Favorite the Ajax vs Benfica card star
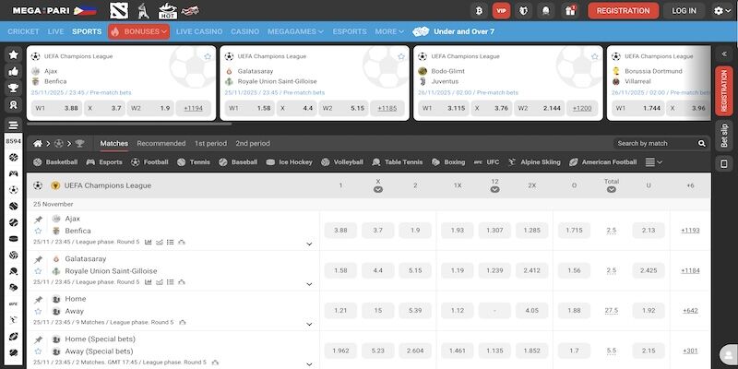The image size is (738, 369). click(208, 56)
